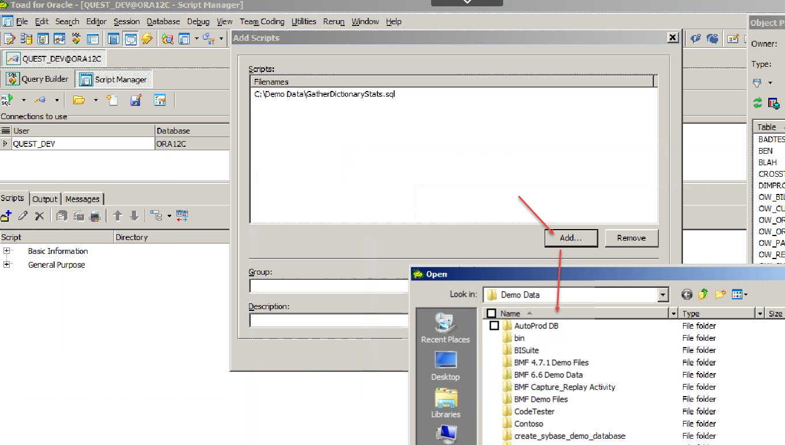Image resolution: width=785 pixels, height=445 pixels.
Task: Open the Look in folder dropdown
Action: tap(663, 295)
